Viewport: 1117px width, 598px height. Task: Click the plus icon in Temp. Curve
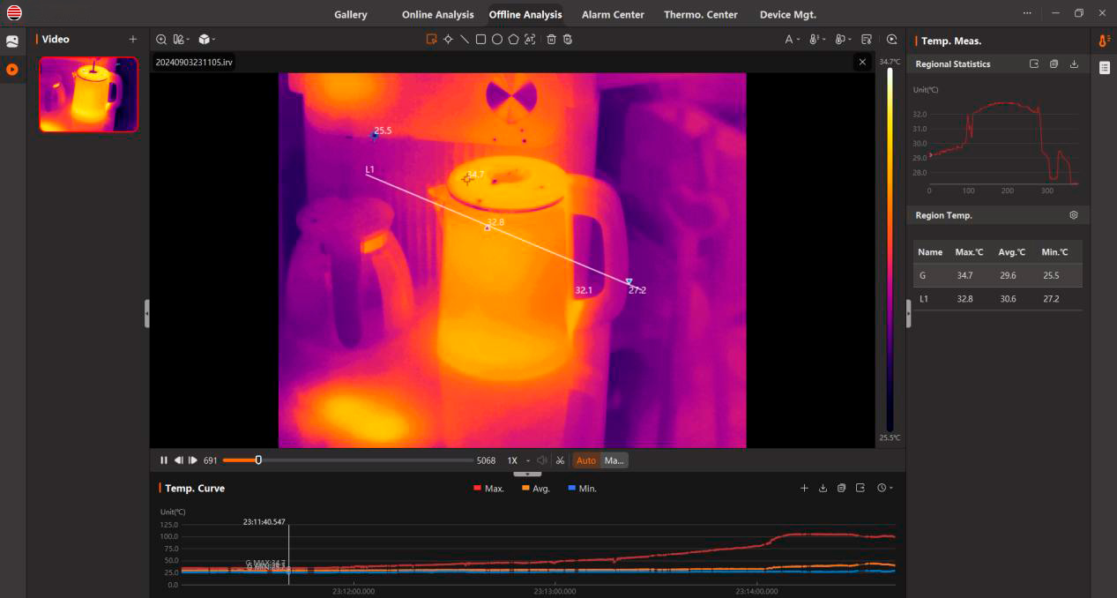coord(804,488)
